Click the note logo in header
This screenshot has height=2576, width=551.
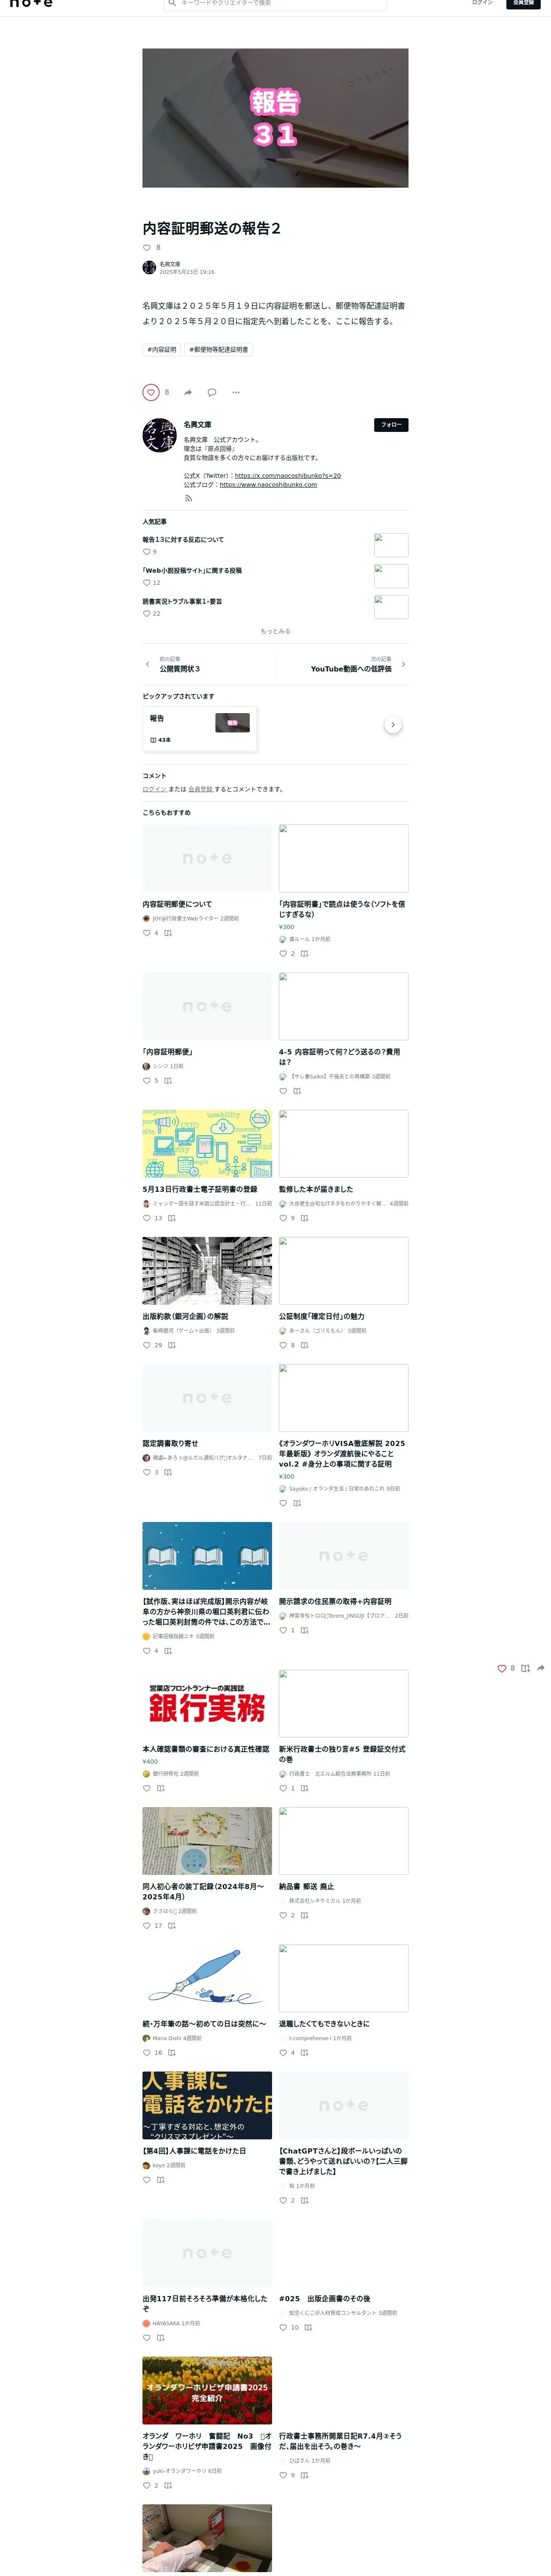coord(30,3)
